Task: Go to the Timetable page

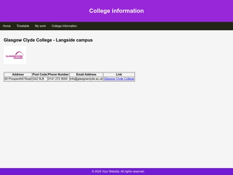Action: 23,26
